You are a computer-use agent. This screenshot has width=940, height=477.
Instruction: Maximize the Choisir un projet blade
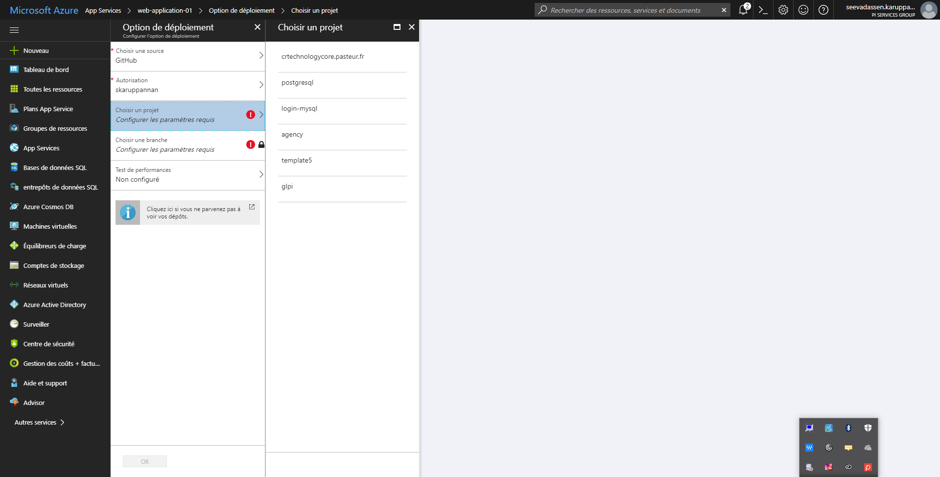pos(397,27)
